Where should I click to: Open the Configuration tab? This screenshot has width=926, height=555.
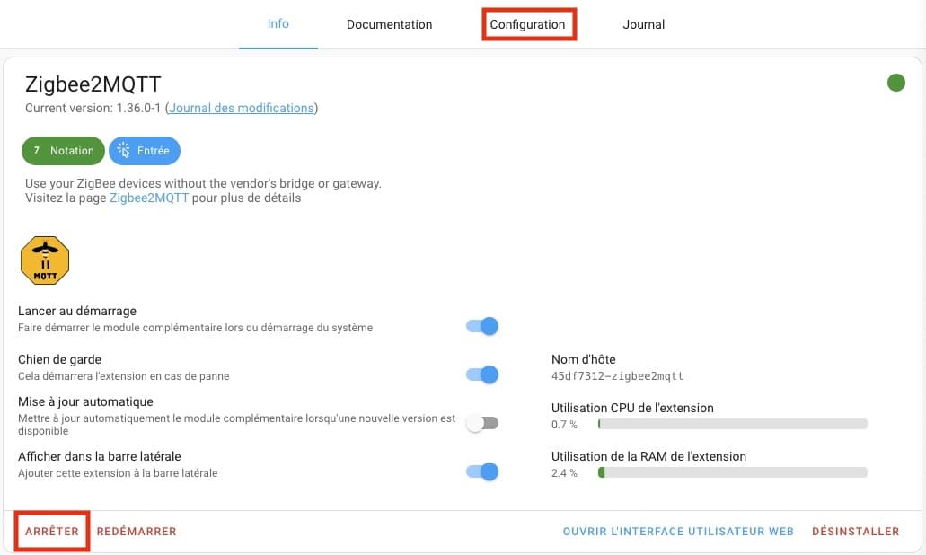point(527,24)
